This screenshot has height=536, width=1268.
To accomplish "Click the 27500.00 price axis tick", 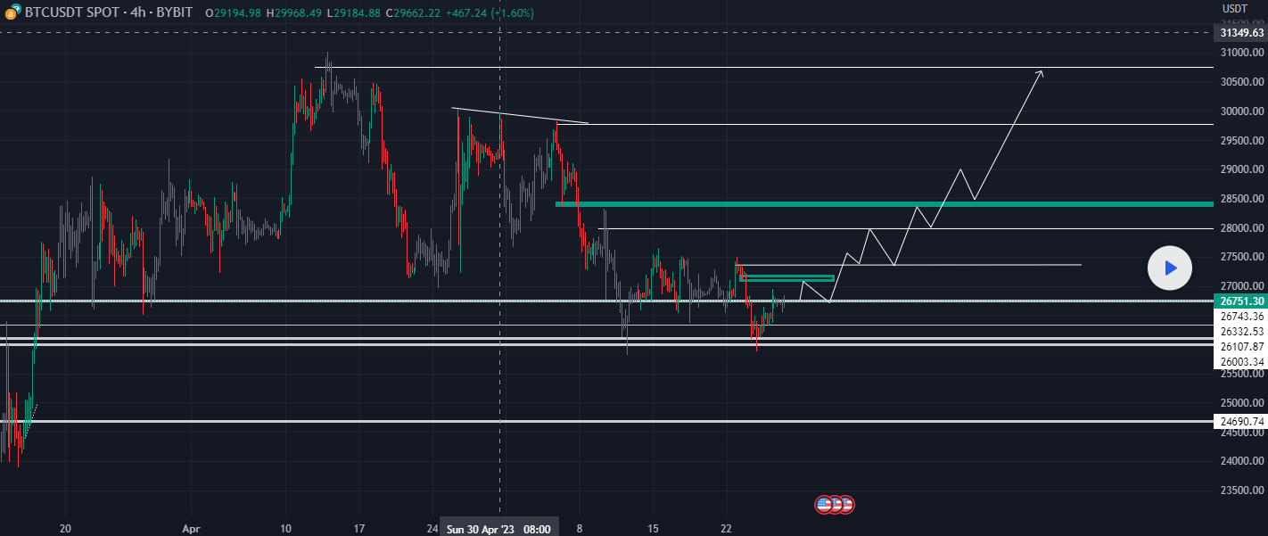I will click(1241, 257).
